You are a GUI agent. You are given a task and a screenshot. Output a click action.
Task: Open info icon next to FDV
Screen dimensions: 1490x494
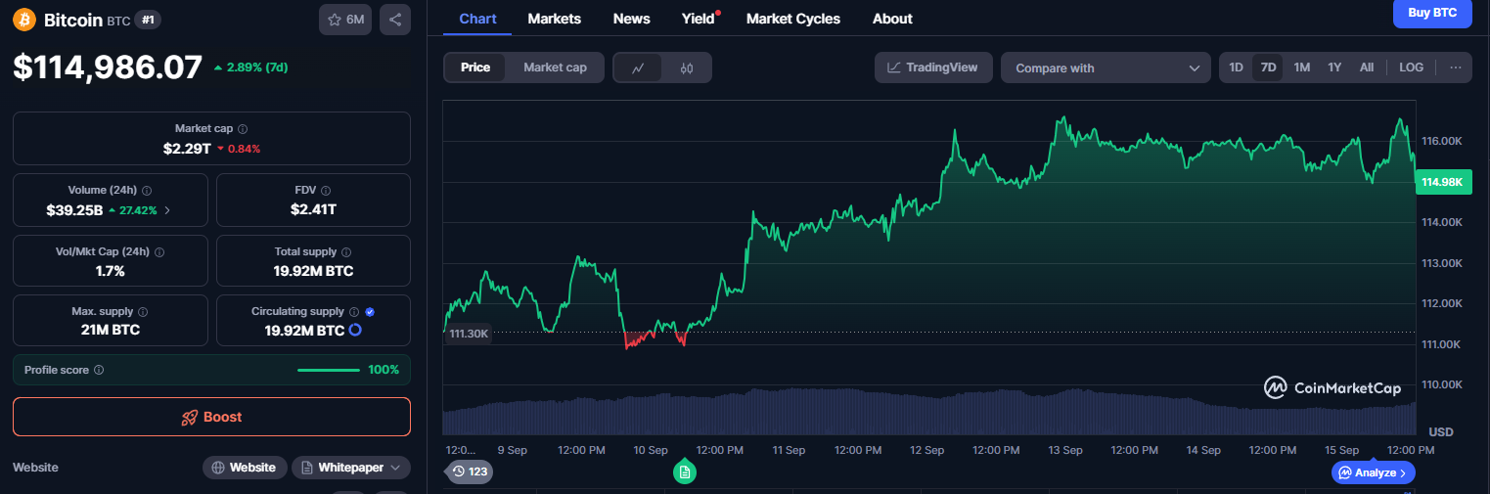tap(326, 191)
